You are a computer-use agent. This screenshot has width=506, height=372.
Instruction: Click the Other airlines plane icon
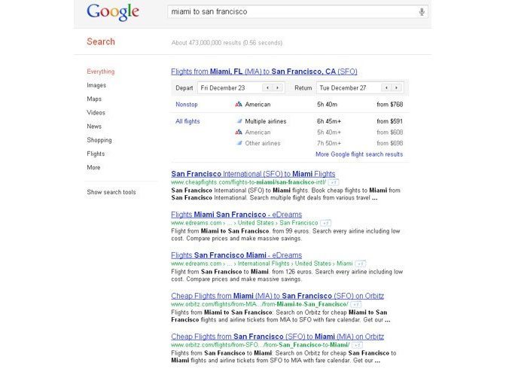[x=239, y=143]
